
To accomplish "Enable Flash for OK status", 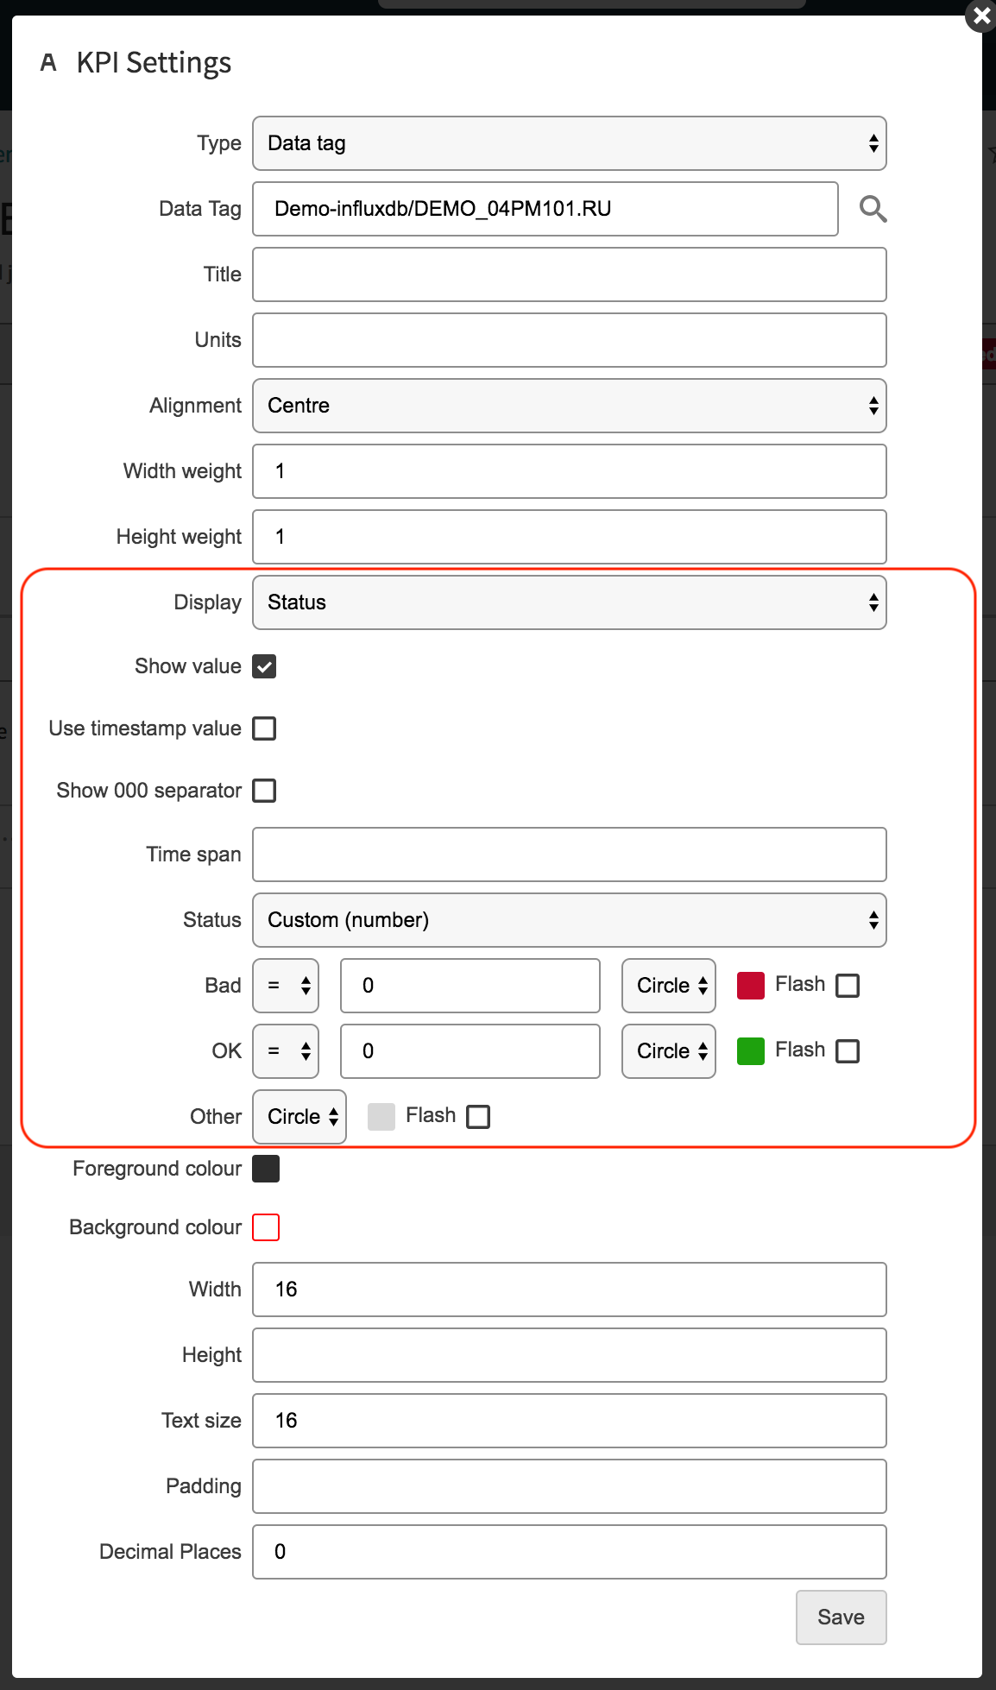I will click(848, 1051).
